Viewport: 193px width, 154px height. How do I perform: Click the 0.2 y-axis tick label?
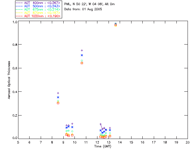tap(15, 115)
